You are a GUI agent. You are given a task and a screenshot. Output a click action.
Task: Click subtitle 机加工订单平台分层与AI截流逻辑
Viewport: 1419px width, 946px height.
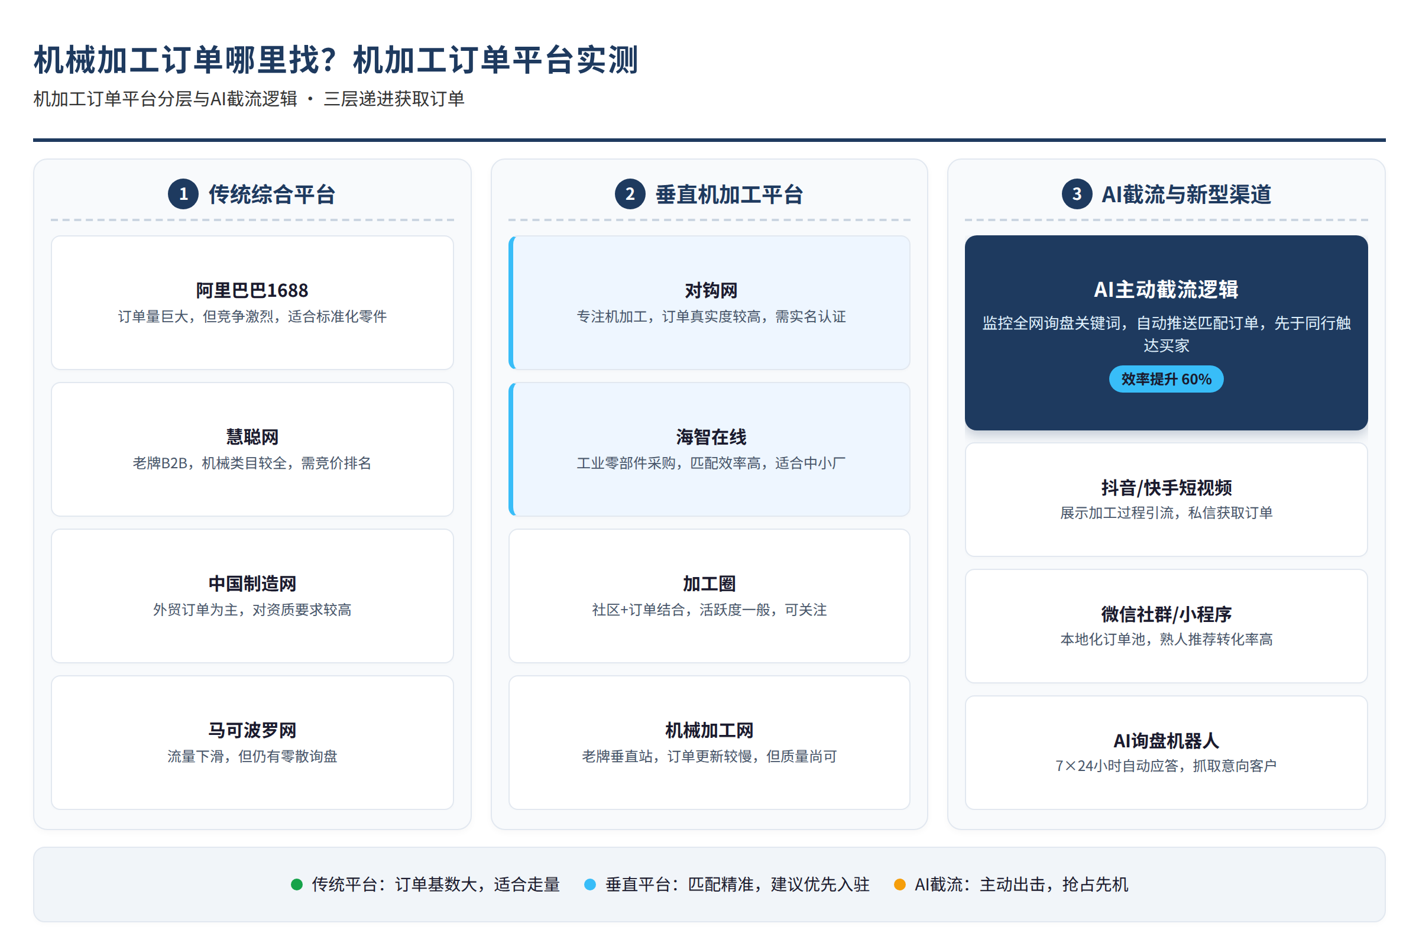click(x=166, y=99)
